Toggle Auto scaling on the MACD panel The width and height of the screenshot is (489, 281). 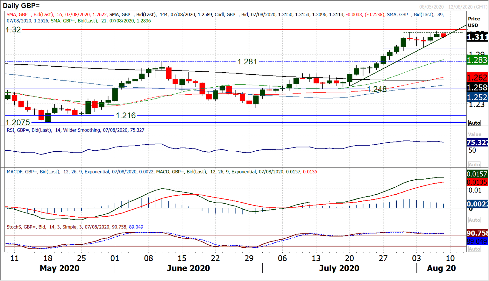[474, 219]
